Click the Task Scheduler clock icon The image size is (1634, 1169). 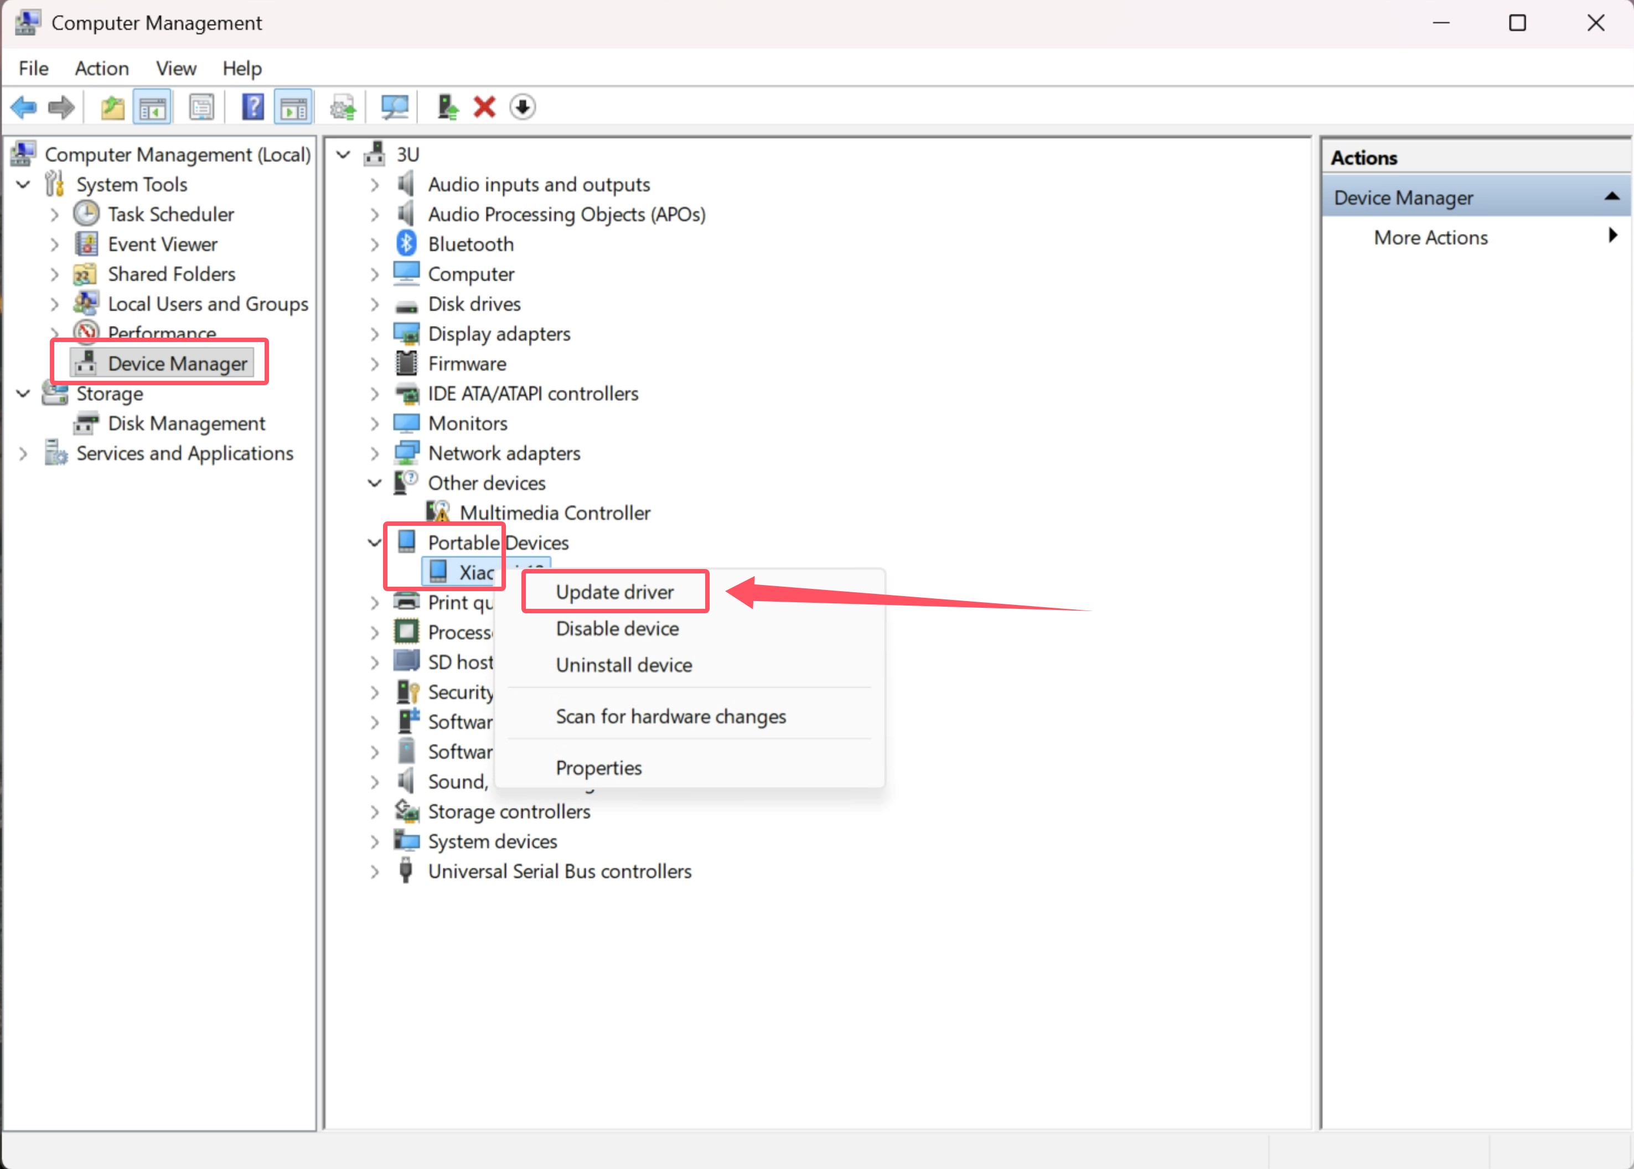pos(86,214)
